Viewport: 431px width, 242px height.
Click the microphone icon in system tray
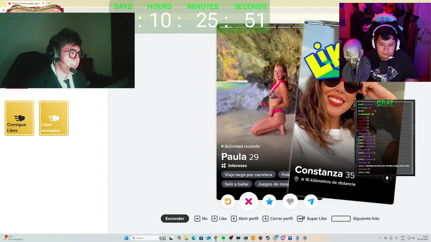click(396, 238)
